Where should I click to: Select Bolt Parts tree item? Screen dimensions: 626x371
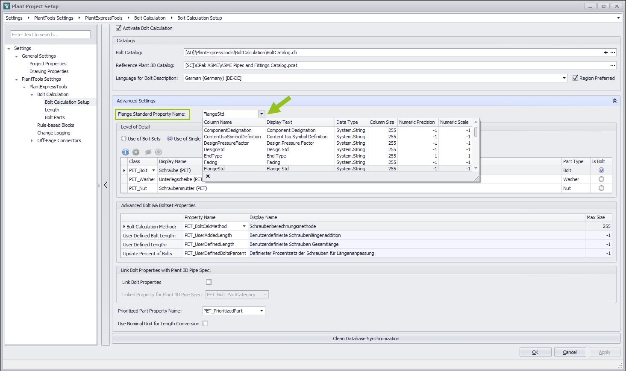55,117
